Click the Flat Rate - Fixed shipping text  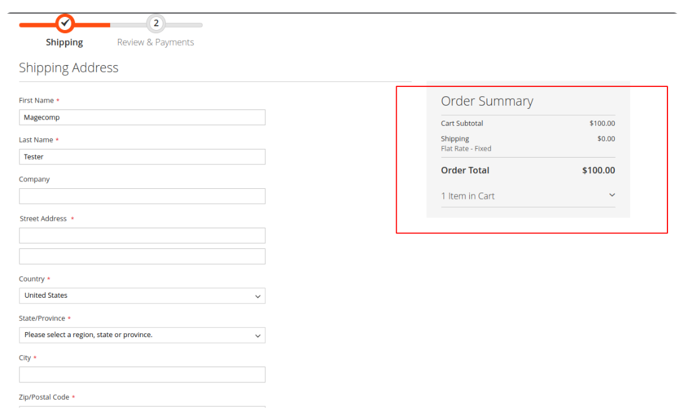(466, 149)
